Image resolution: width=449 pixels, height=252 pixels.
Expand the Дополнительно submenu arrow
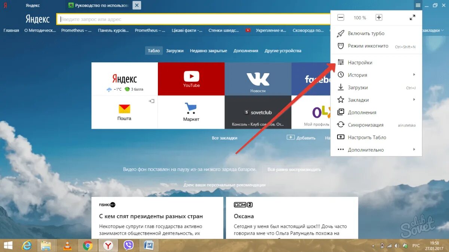coord(414,150)
